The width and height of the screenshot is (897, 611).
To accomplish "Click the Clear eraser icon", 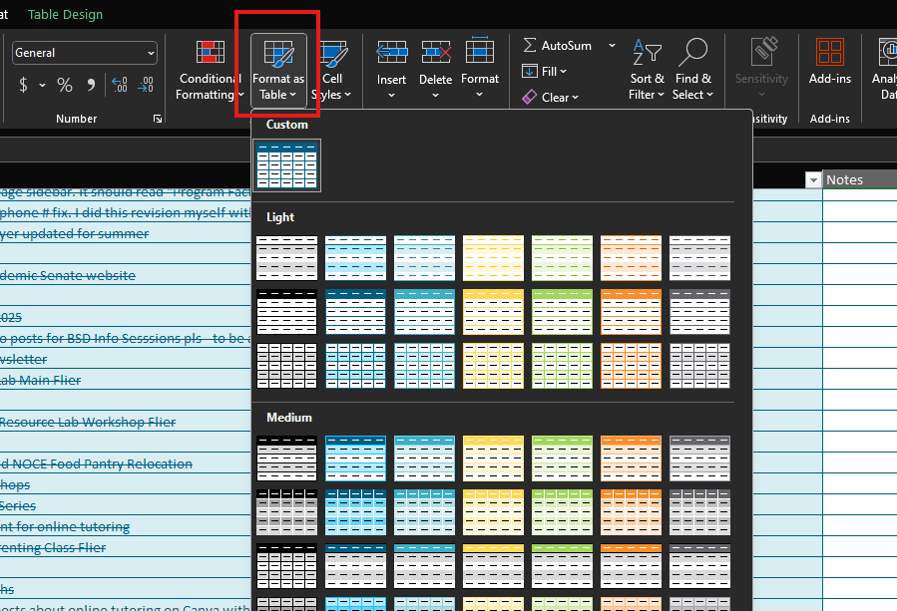I will 529,97.
